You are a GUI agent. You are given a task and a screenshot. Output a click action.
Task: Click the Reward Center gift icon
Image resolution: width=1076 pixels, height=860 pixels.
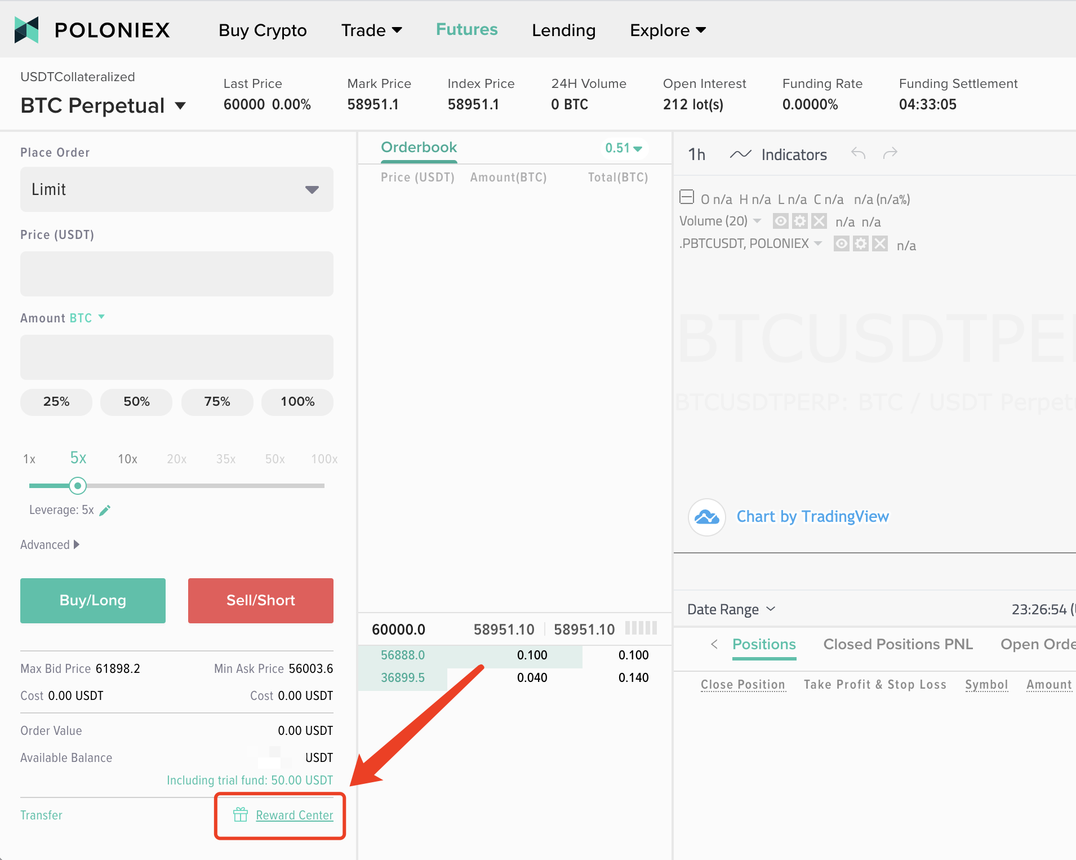[x=241, y=815]
